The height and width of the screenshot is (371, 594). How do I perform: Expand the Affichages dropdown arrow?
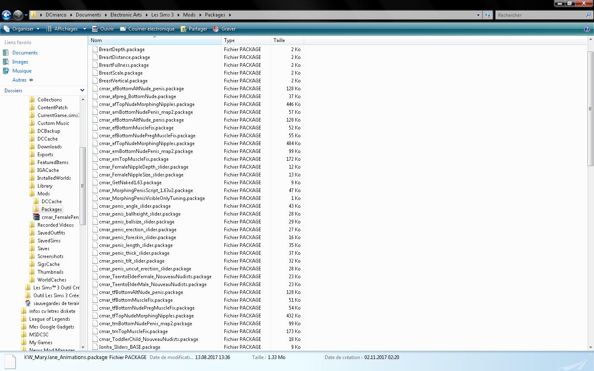(x=85, y=29)
